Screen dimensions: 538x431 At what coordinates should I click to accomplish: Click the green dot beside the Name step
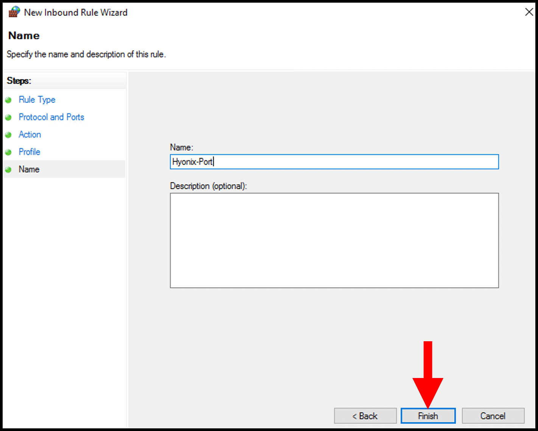tap(8, 169)
